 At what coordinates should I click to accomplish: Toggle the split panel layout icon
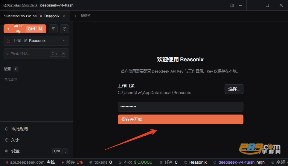[232, 5]
